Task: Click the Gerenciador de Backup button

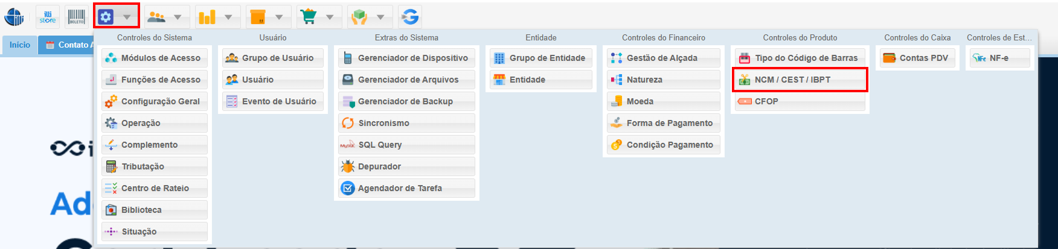Action: pyautogui.click(x=406, y=101)
